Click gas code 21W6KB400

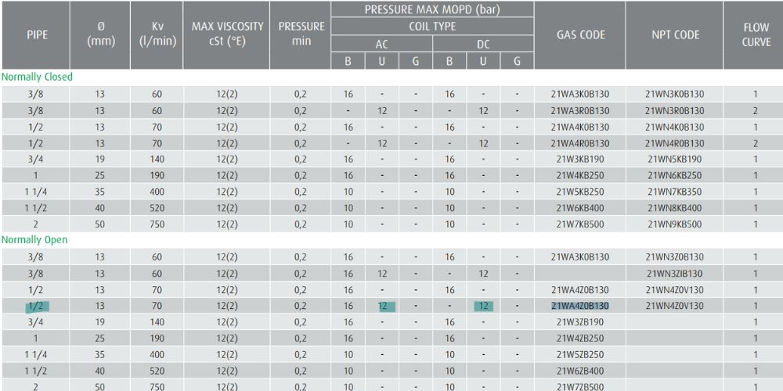(580, 208)
